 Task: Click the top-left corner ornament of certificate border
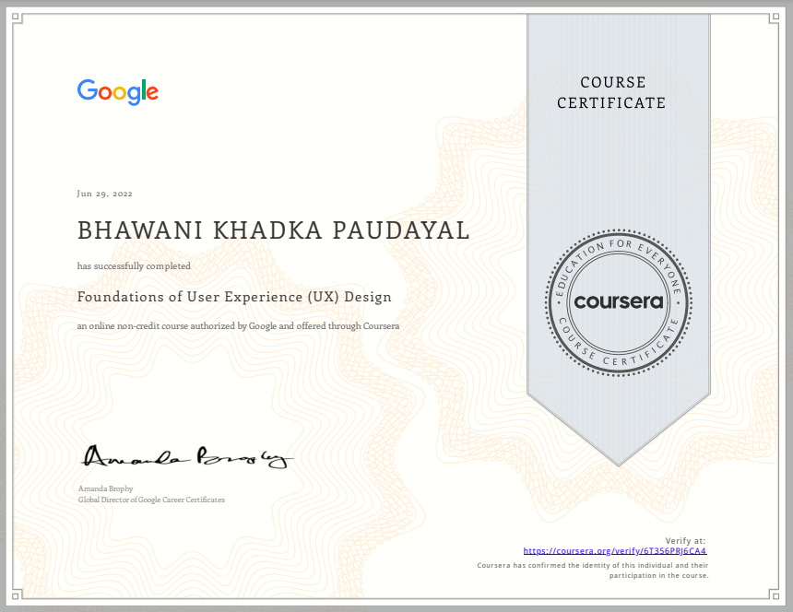(19, 19)
